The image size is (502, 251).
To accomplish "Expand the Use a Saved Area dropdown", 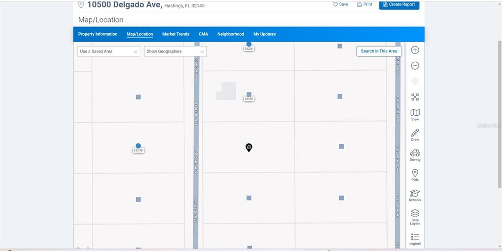I will click(109, 51).
